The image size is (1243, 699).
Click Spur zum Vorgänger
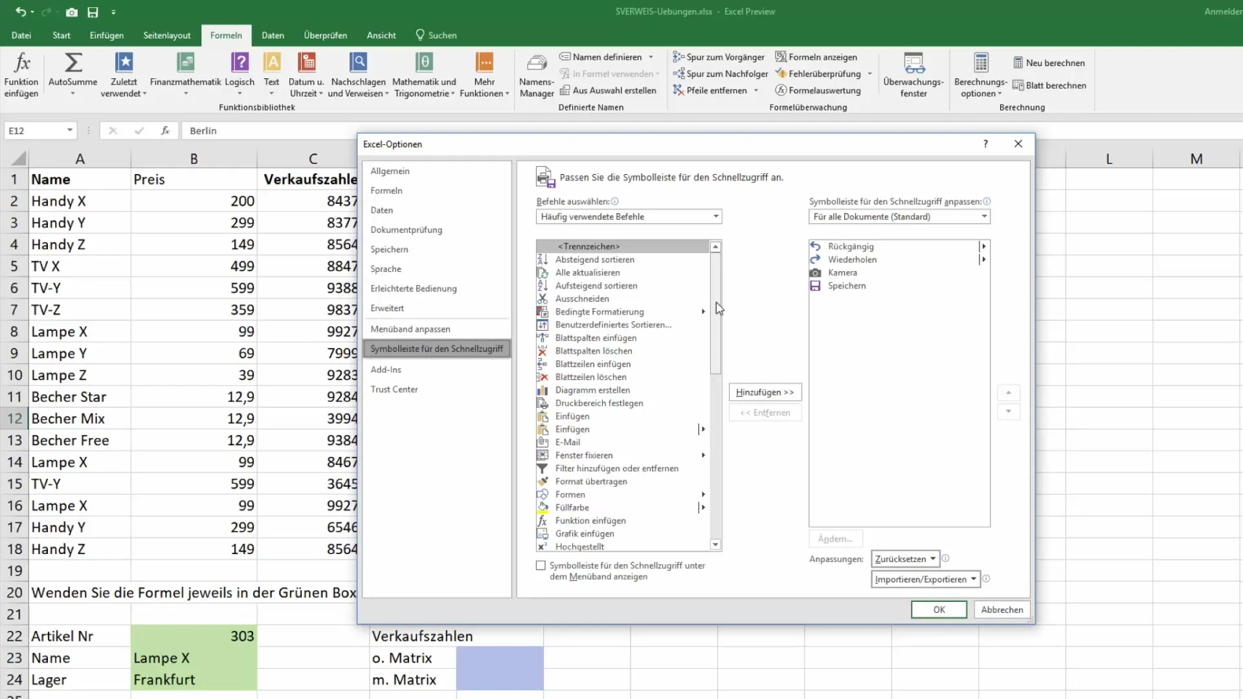point(719,57)
